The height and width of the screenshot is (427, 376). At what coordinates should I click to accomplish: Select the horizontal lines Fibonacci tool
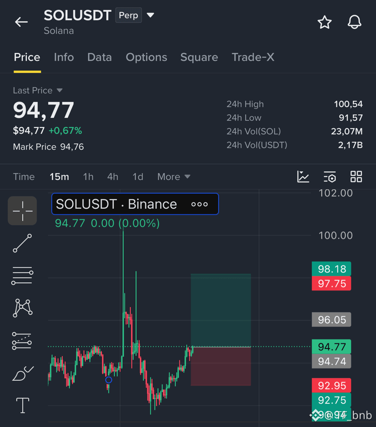pos(22,275)
